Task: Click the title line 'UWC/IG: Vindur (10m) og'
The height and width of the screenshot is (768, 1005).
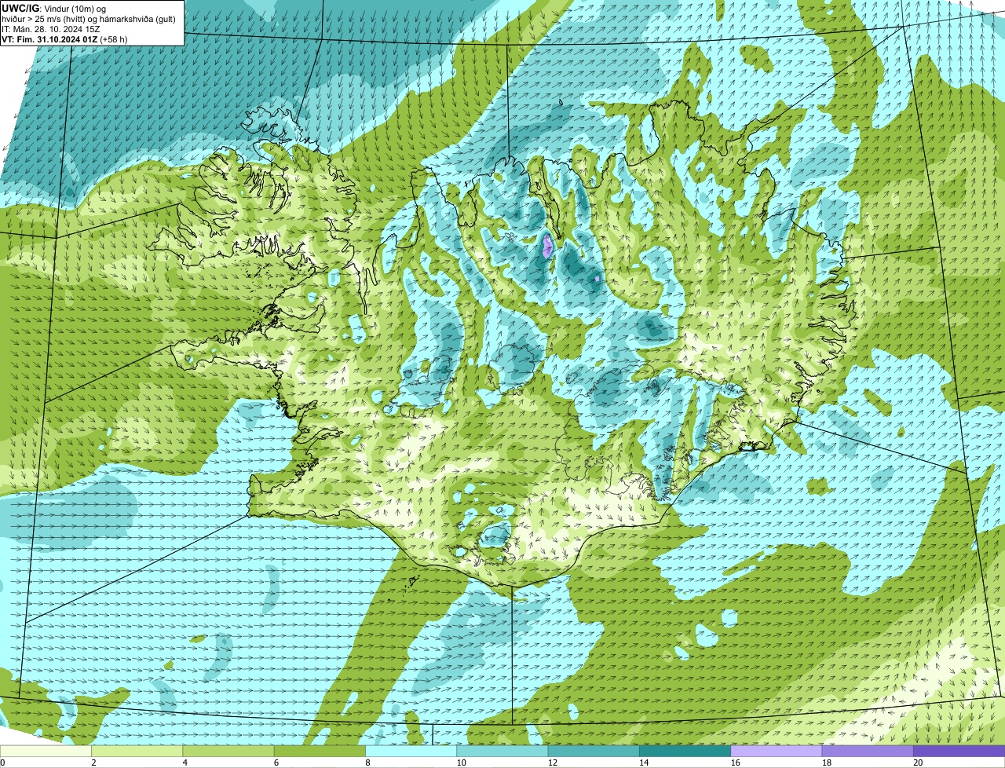Action: [x=54, y=8]
